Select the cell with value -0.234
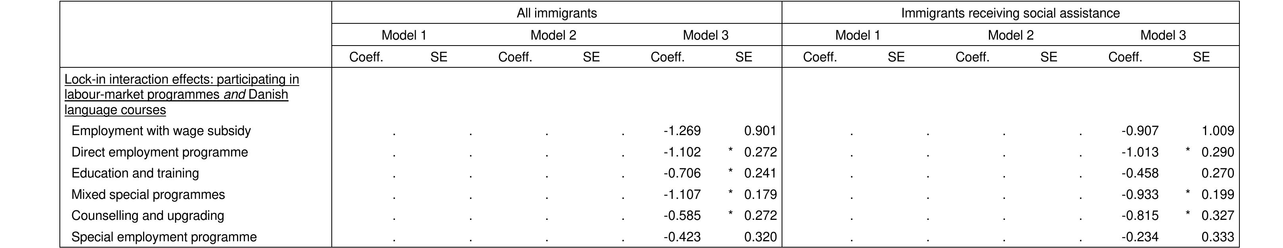 (x=1140, y=237)
